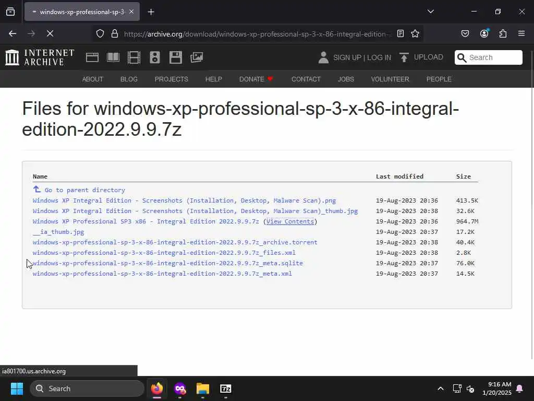Open a new tab with plus button
Image resolution: width=534 pixels, height=401 pixels.
[151, 12]
